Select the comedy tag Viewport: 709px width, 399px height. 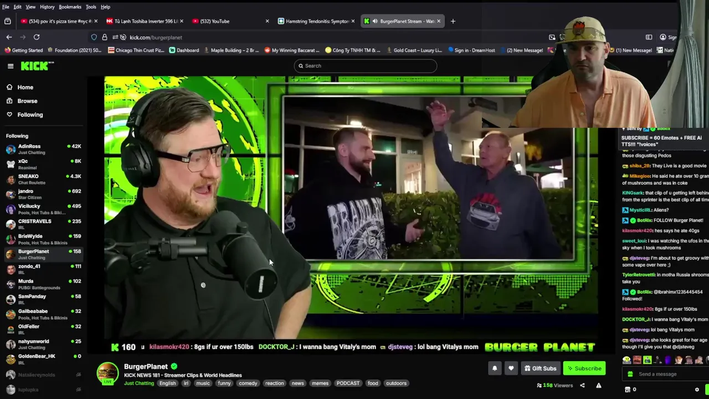pos(248,383)
